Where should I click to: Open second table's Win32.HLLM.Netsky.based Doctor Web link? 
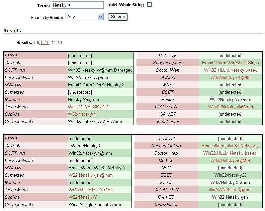[x=230, y=153]
